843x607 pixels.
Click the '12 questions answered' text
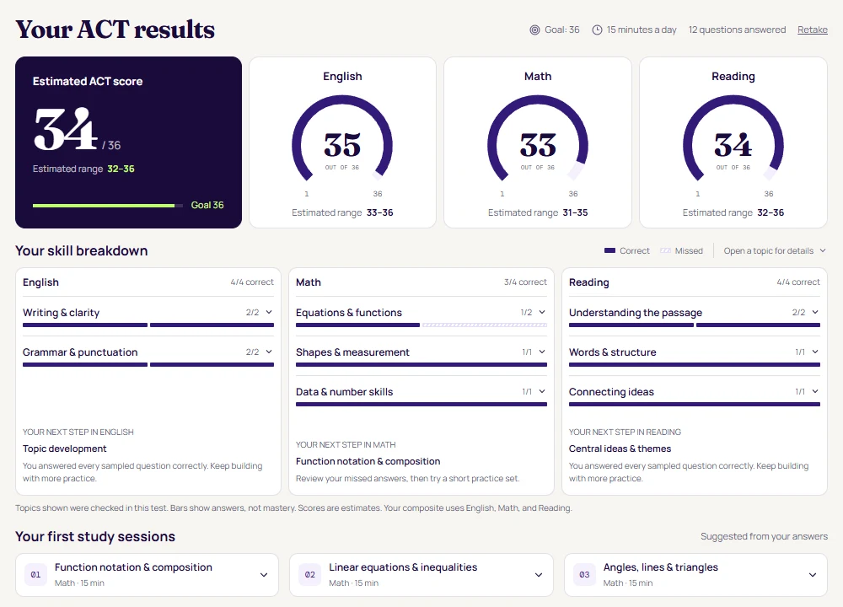(737, 30)
